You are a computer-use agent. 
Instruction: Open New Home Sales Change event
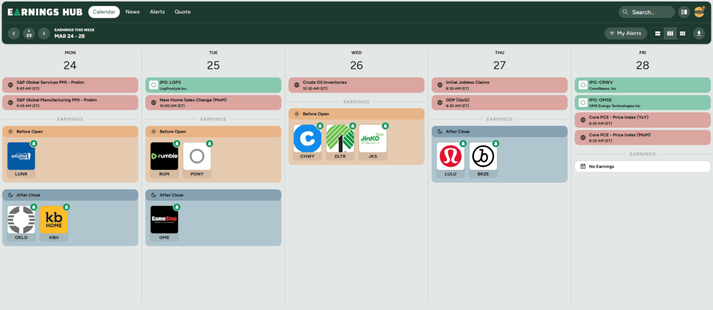[x=213, y=103]
